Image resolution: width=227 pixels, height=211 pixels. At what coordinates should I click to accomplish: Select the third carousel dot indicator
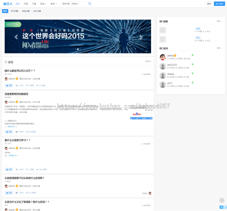[80, 49]
